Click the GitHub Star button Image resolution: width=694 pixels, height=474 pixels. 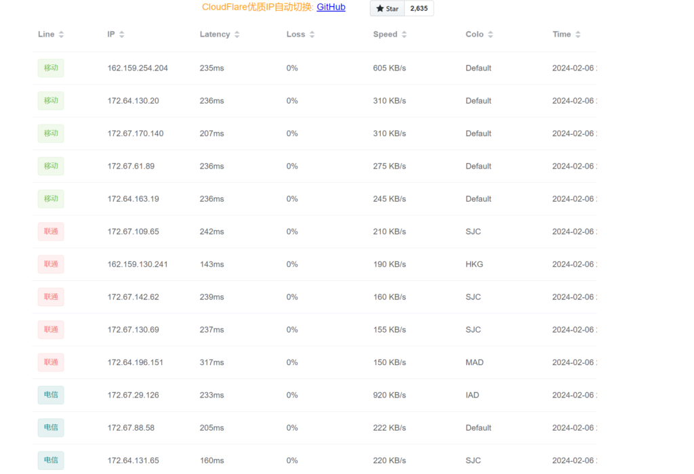(x=387, y=9)
